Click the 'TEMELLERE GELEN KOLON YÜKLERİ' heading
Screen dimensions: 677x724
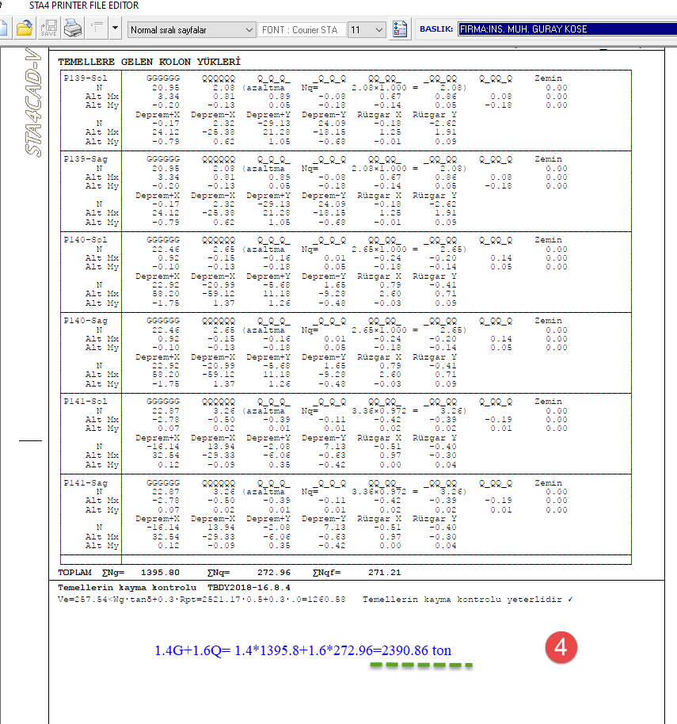149,62
